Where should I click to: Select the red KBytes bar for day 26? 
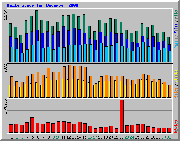point(143,128)
